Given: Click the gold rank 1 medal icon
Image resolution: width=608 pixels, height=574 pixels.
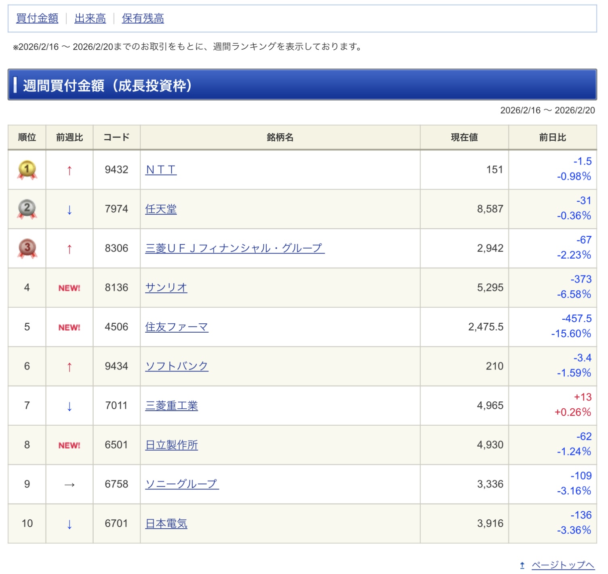Looking at the screenshot, I should point(27,170).
